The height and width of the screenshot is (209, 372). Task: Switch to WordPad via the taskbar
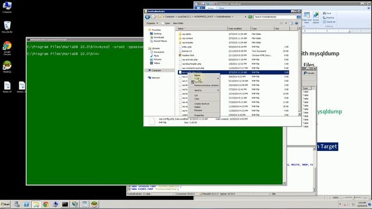(x=84, y=204)
